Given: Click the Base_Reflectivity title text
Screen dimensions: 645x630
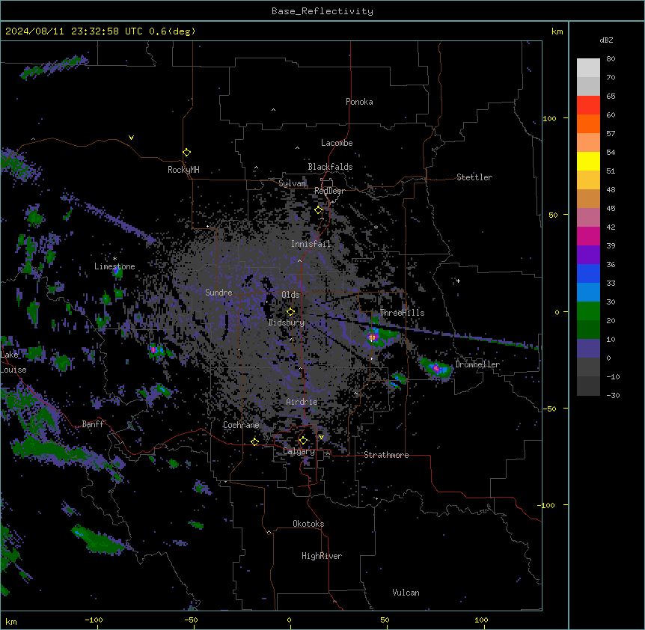Looking at the screenshot, I should pyautogui.click(x=322, y=11).
